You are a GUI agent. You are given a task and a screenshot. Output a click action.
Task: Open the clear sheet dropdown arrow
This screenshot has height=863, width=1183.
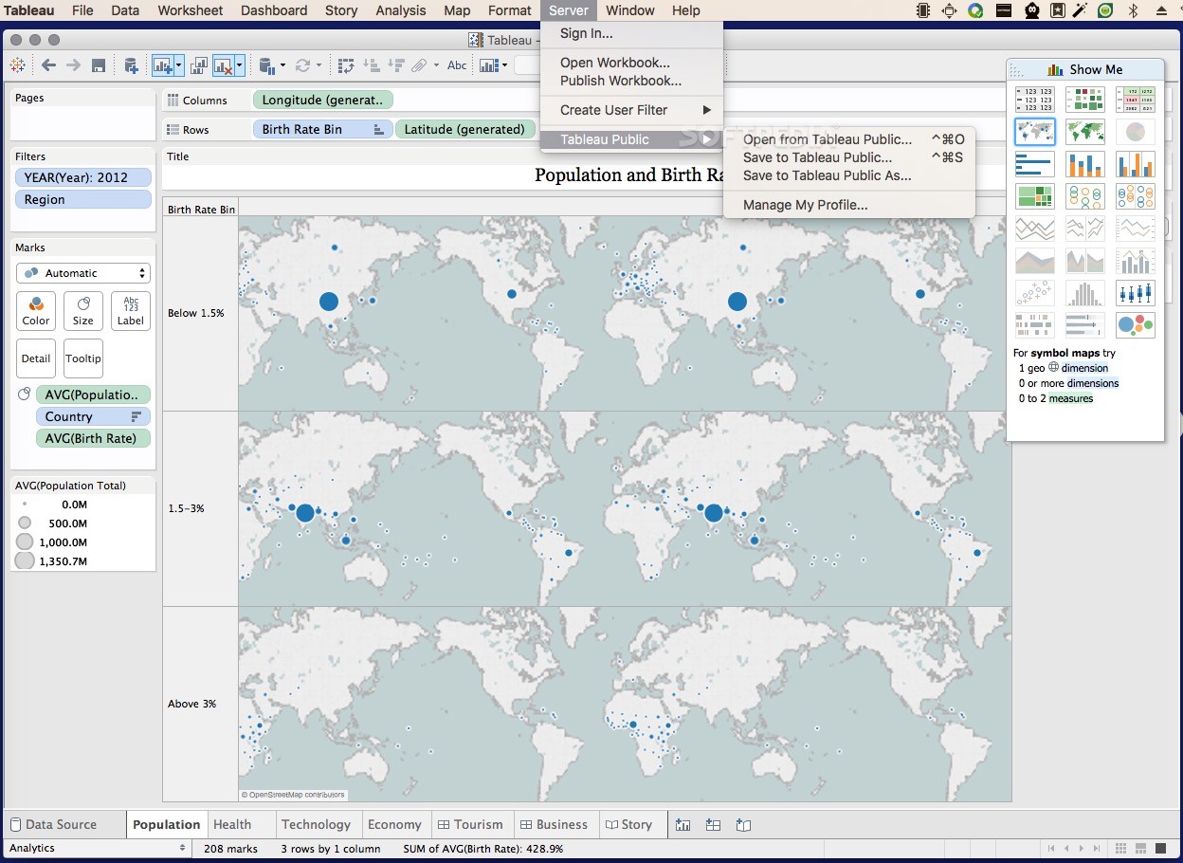[x=240, y=66]
